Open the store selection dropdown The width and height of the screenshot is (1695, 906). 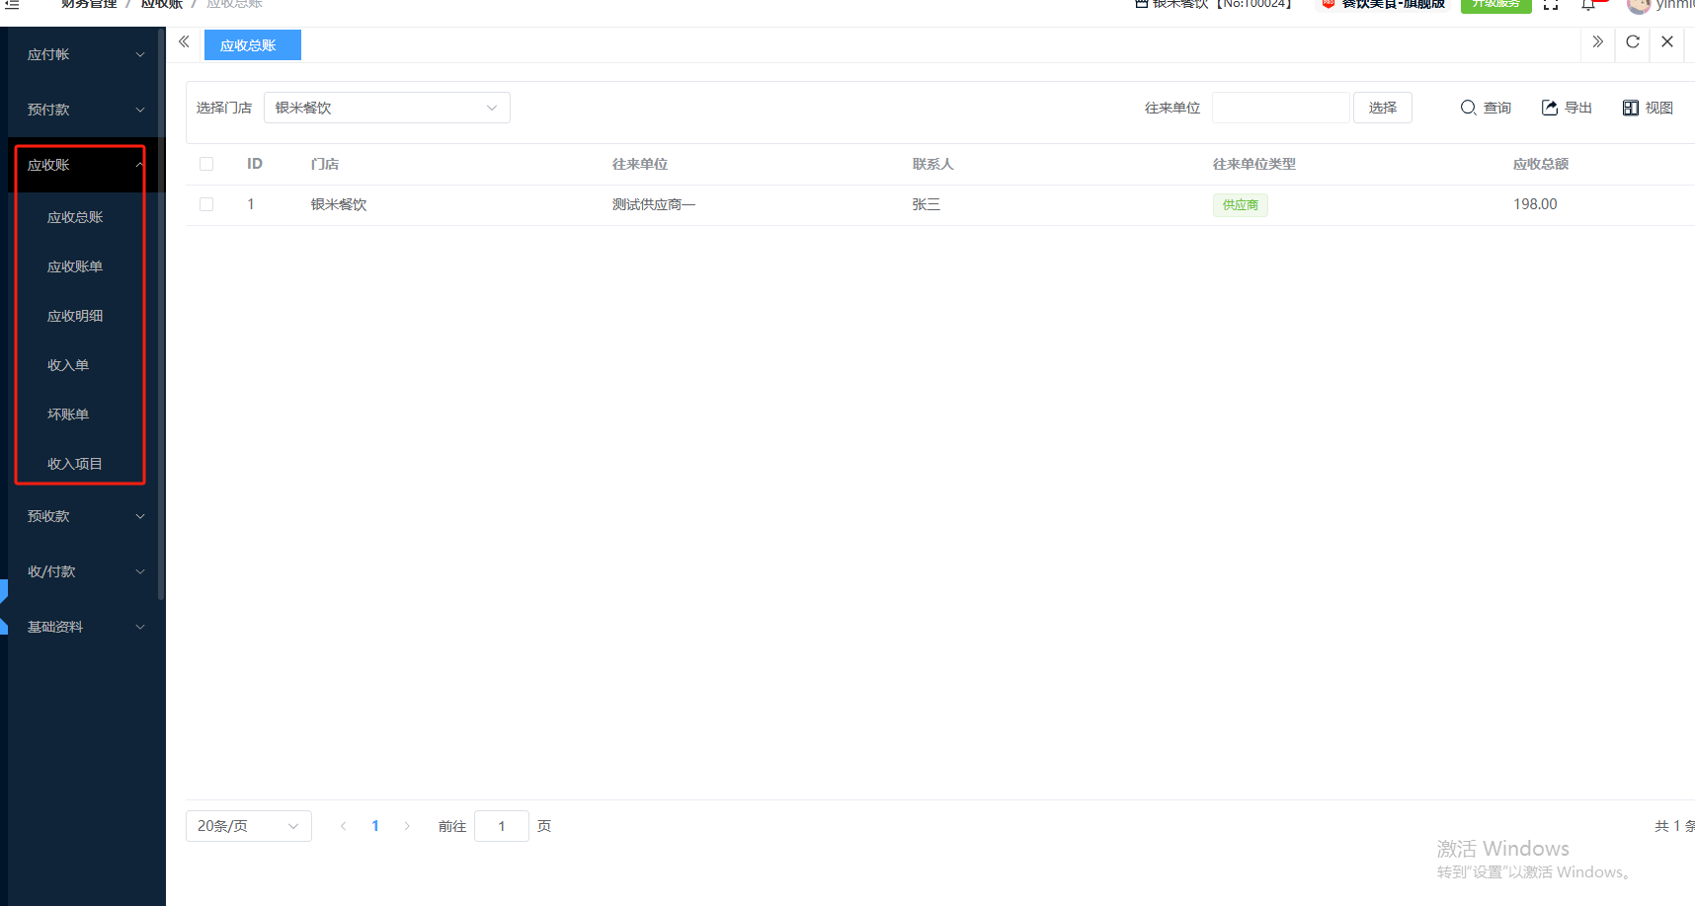coord(386,108)
